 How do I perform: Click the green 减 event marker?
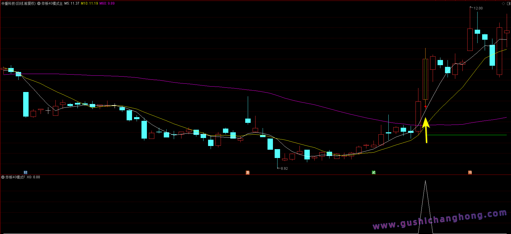[x=374, y=172]
